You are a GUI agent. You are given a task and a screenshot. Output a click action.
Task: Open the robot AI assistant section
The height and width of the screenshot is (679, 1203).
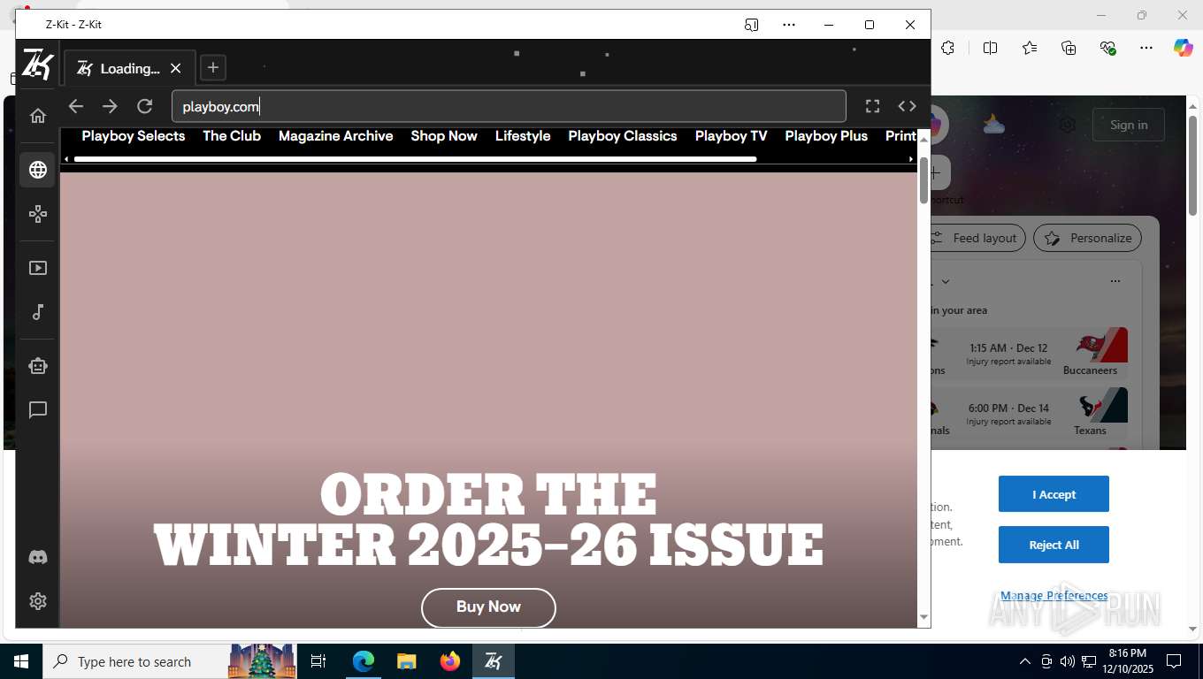(38, 365)
